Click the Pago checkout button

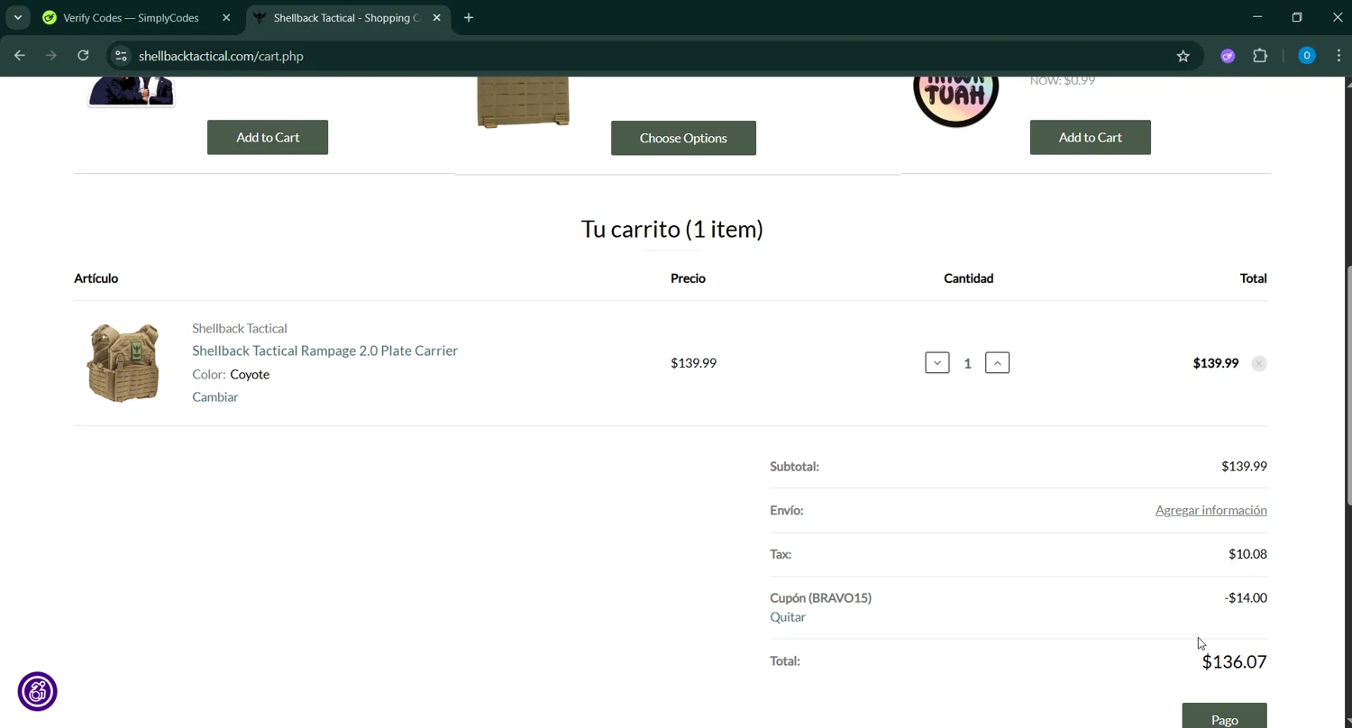click(1224, 715)
